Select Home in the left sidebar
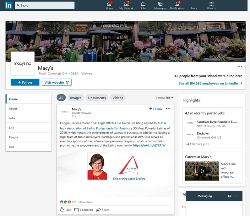250x216 pixels. click(x=29, y=99)
